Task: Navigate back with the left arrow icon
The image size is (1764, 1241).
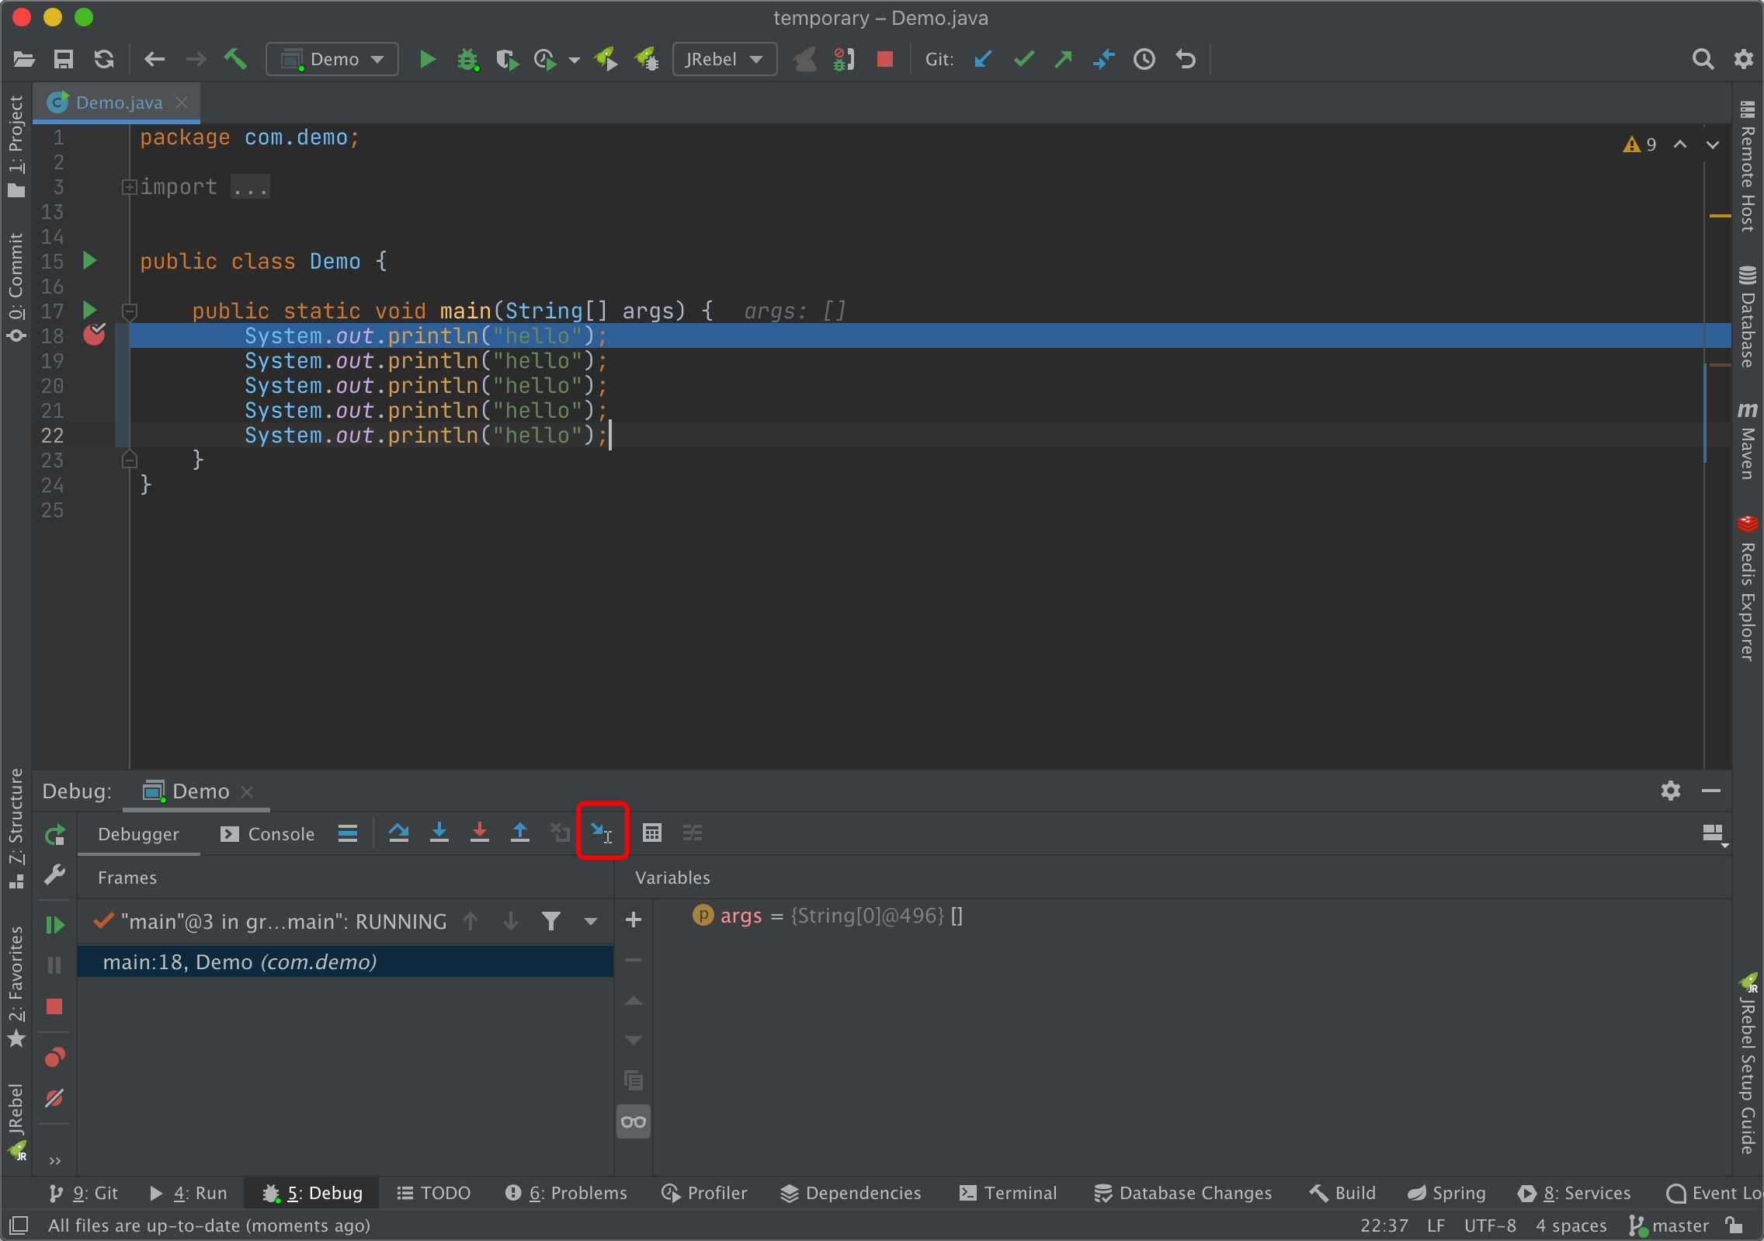Action: [155, 59]
